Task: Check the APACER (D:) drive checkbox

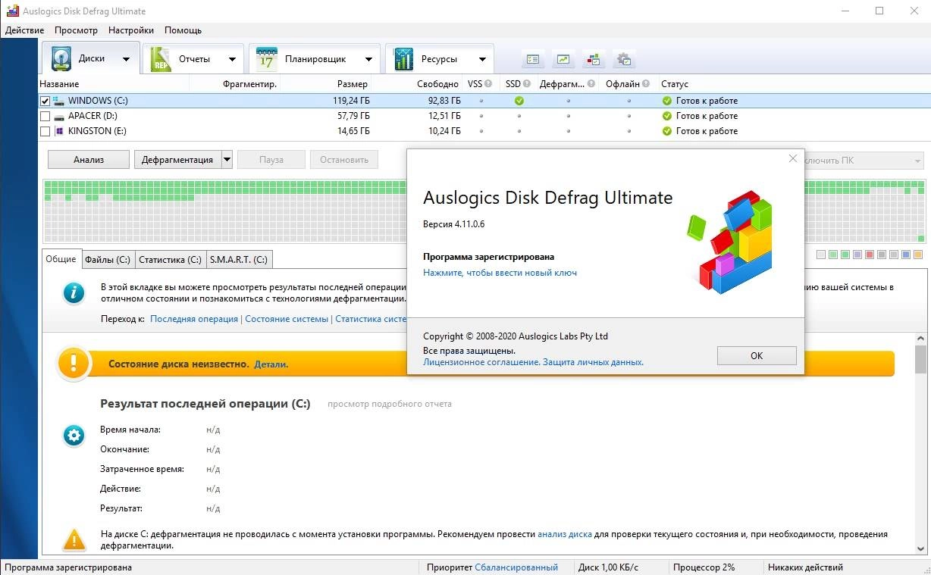Action: point(45,116)
